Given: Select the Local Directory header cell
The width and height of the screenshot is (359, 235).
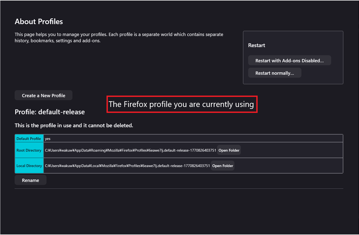Looking at the screenshot, I should point(29,166).
